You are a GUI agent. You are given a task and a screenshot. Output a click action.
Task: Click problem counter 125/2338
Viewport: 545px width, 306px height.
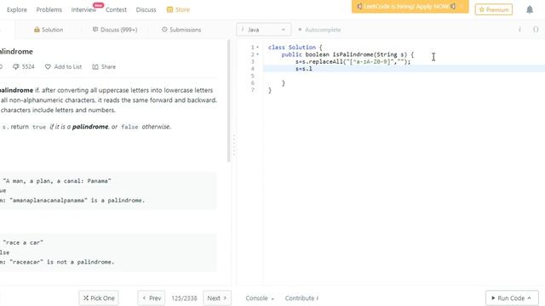pyautogui.click(x=184, y=298)
